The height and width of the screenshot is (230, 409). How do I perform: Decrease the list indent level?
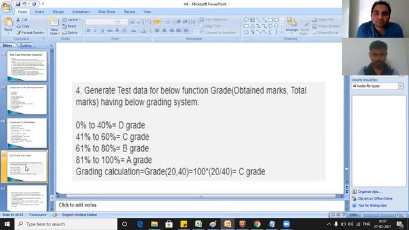coord(179,22)
